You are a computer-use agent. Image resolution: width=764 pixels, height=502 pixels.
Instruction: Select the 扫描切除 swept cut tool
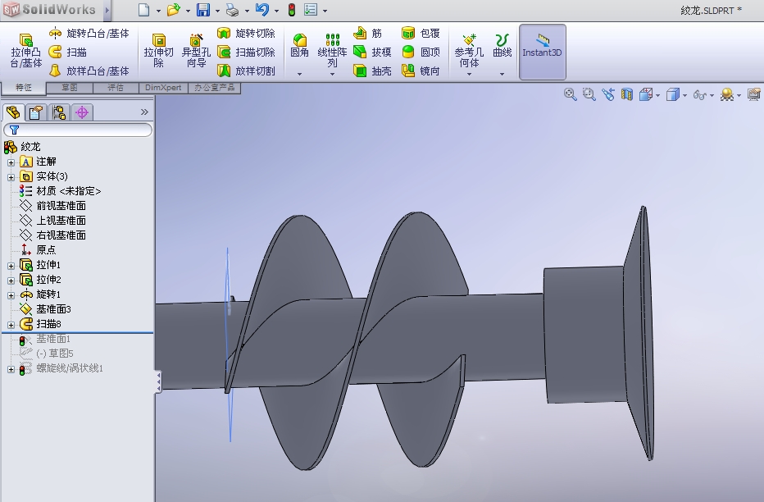coord(246,52)
